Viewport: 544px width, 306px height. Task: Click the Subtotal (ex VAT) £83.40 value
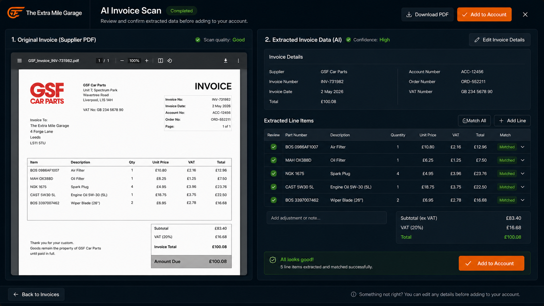point(513,218)
